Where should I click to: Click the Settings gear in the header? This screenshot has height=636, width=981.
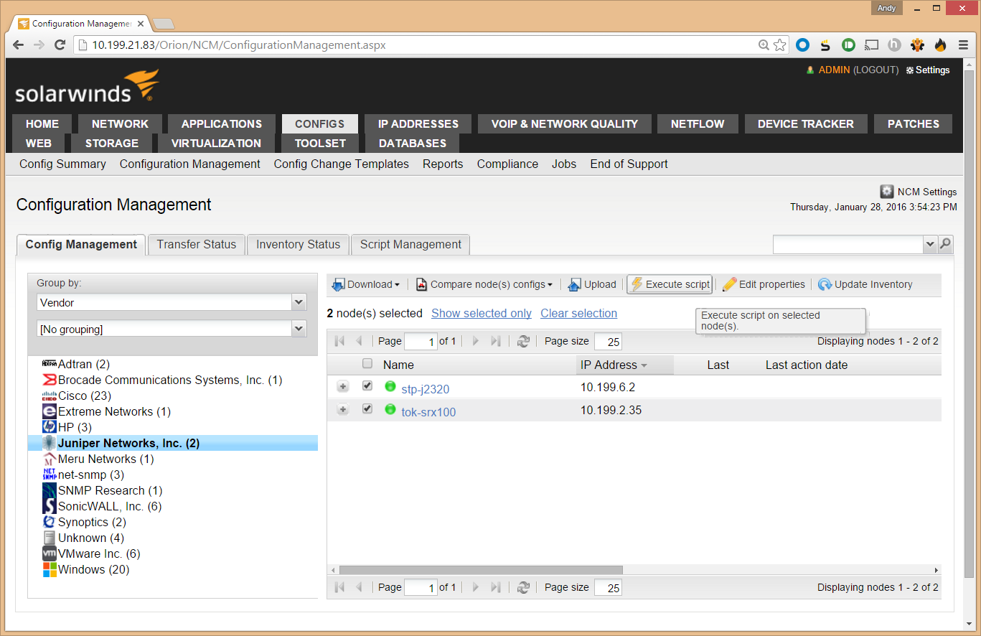910,70
